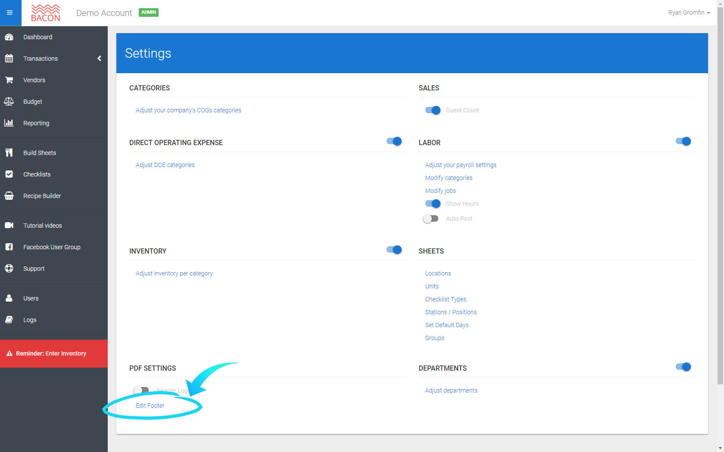Enable the Header Logo switch
Screen dimensions: 724x452
point(141,390)
